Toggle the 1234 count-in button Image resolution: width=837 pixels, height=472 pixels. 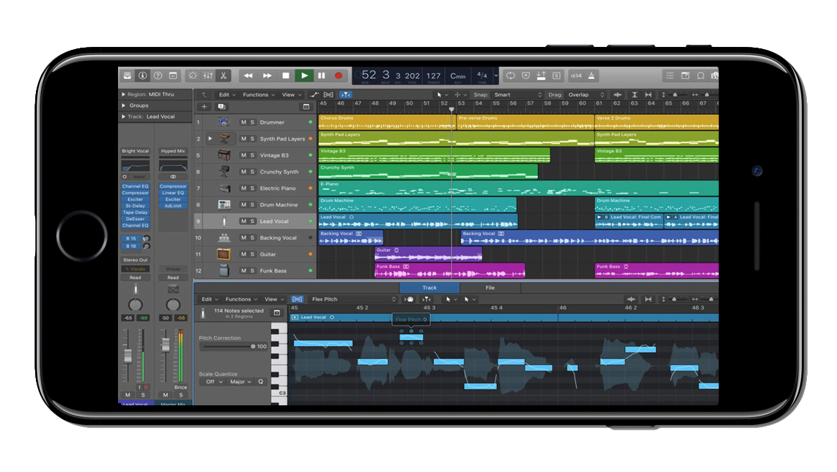[576, 75]
